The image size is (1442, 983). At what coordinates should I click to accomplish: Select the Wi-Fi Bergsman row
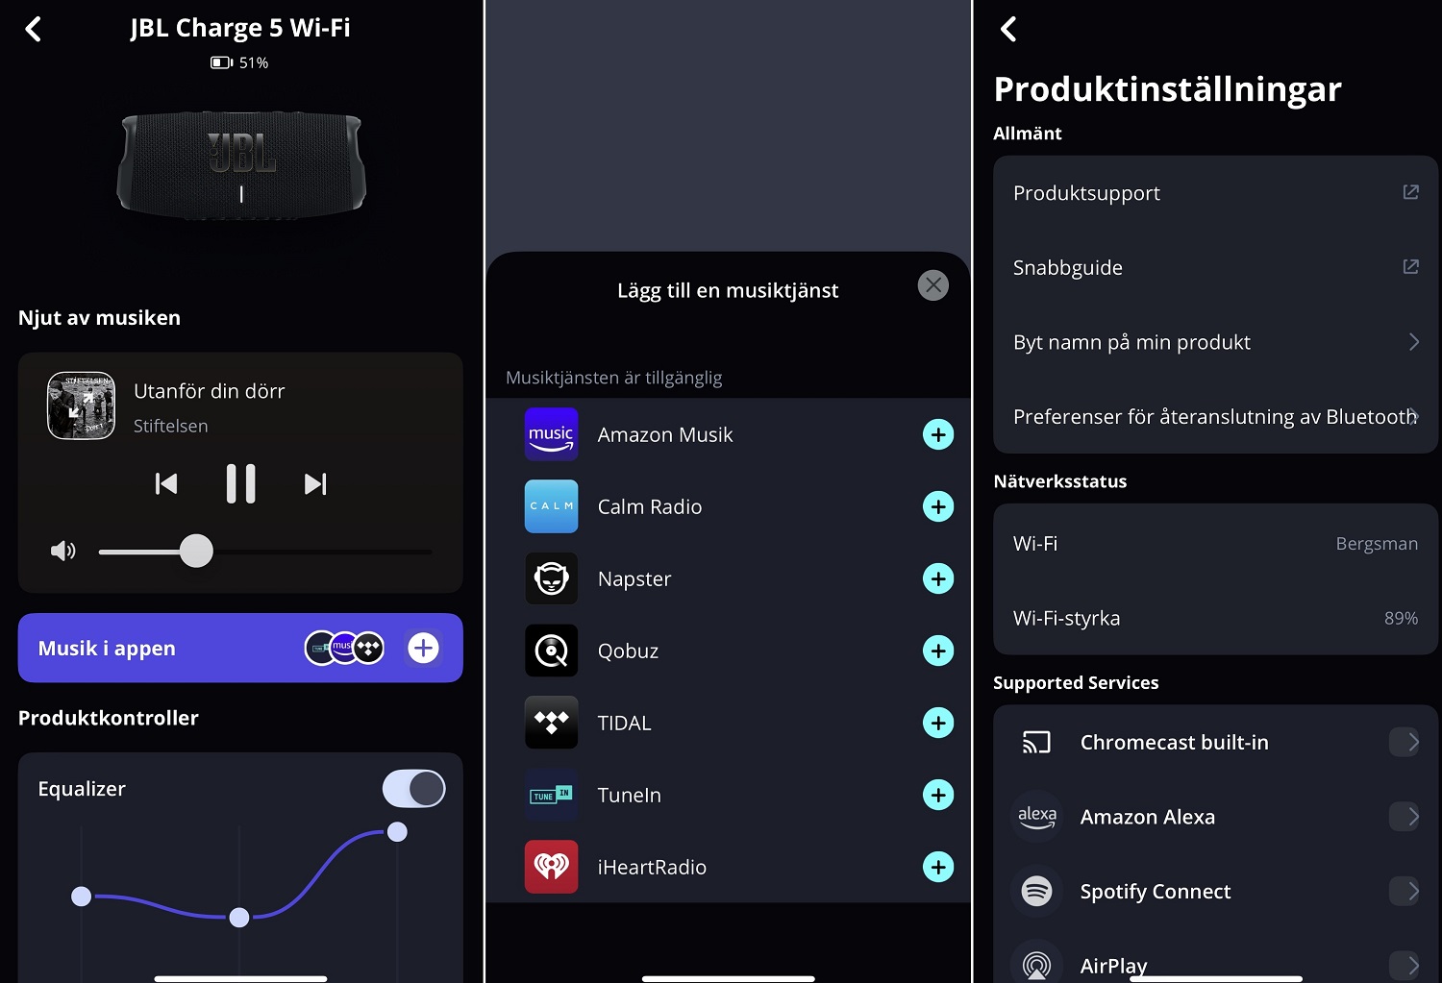click(1215, 543)
